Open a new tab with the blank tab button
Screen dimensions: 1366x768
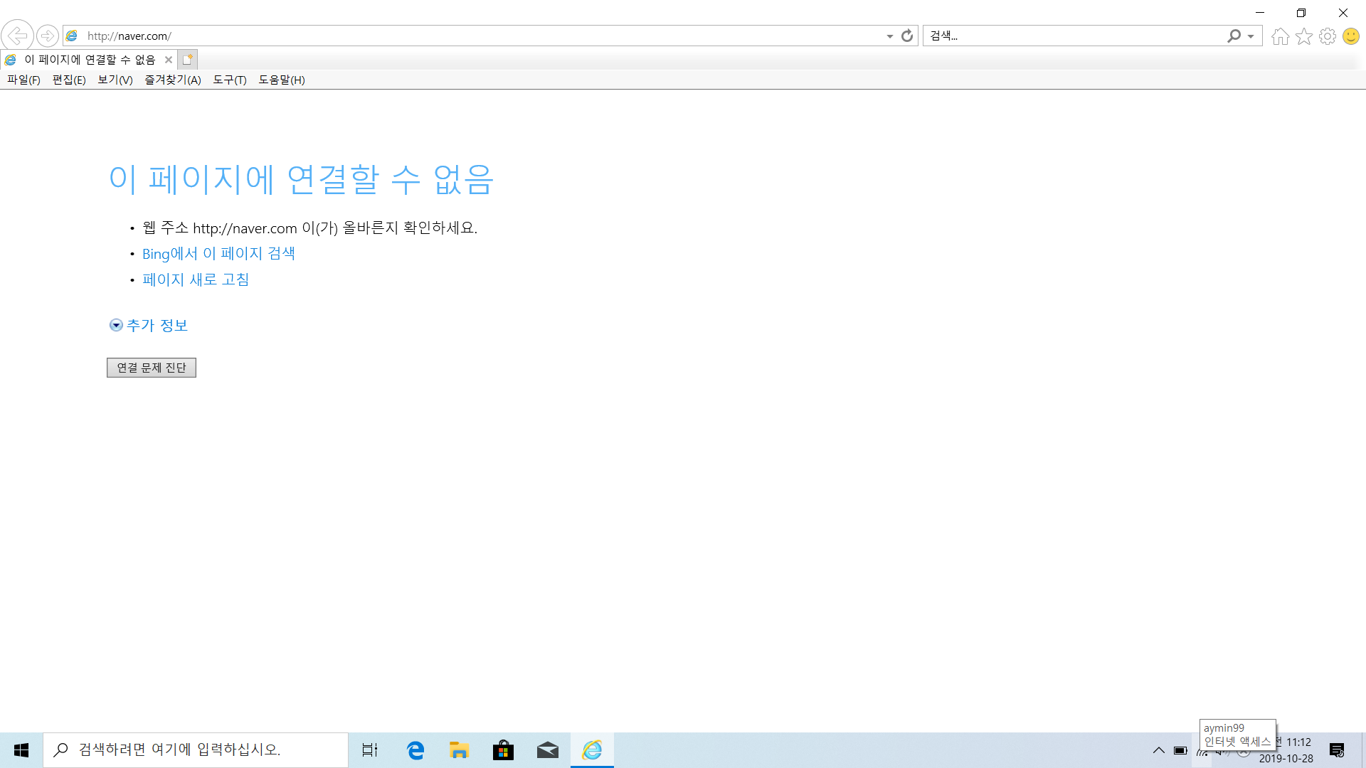click(187, 60)
